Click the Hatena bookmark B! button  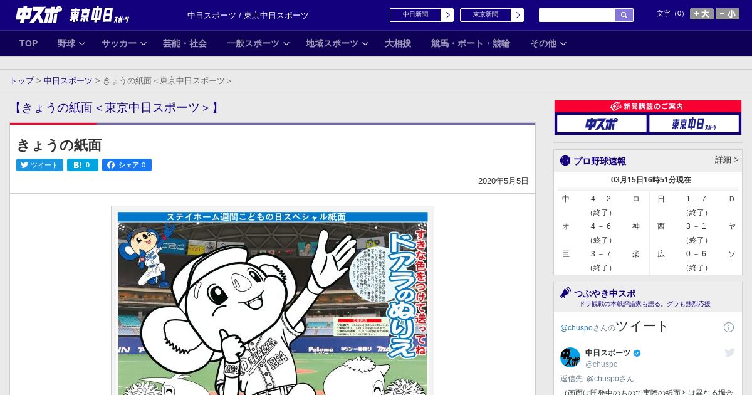click(x=83, y=165)
